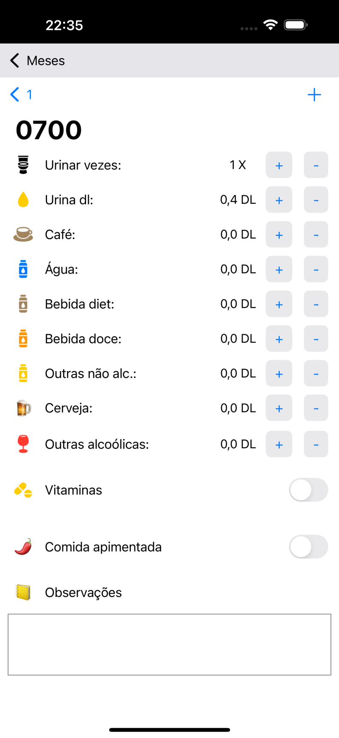
Task: Add a new entry with top plus icon
Action: (314, 95)
